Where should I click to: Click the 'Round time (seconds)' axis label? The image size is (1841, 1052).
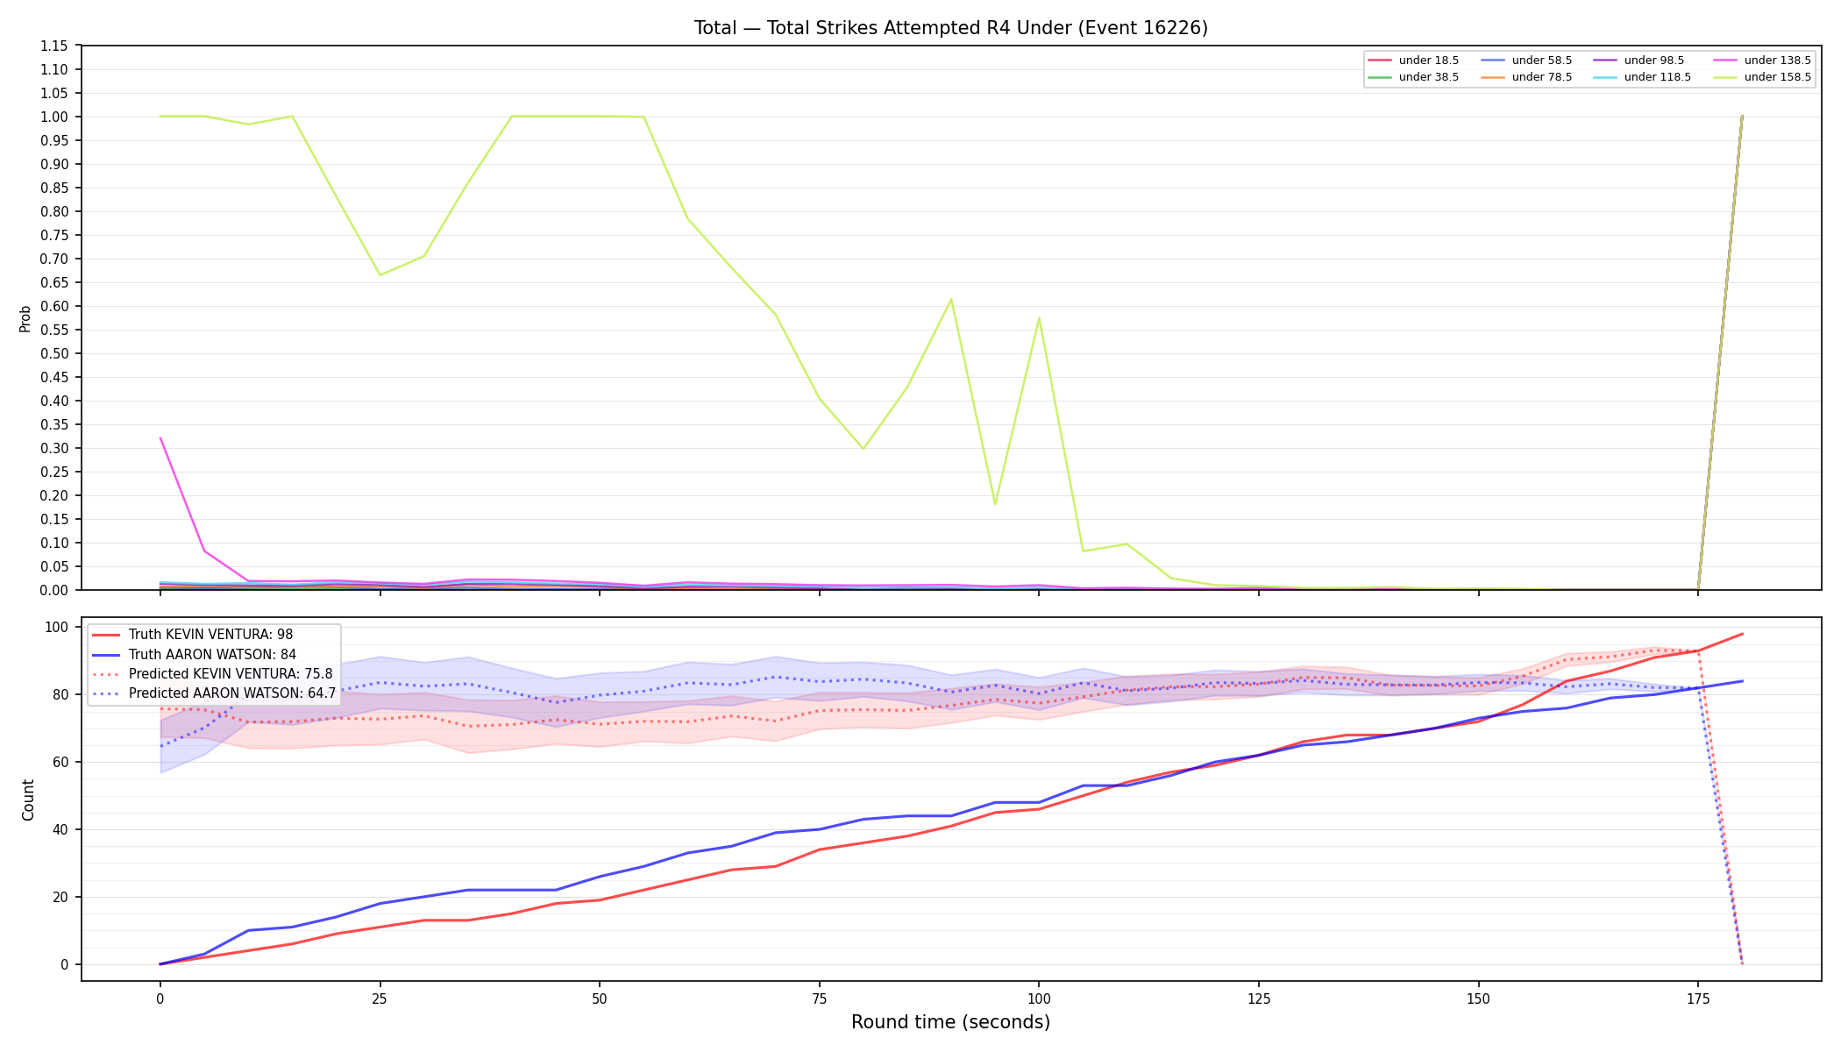tap(950, 1022)
